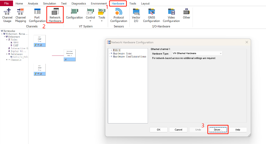Screen dimensions: 266x144
Task: Select the Networks root tree item
Action: pyautogui.click(x=9, y=31)
